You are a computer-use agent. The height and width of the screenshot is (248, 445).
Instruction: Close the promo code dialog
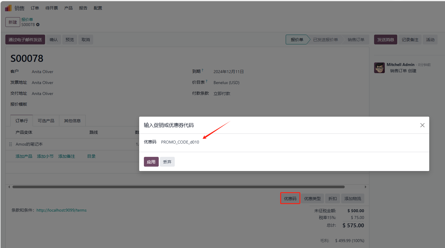422,125
